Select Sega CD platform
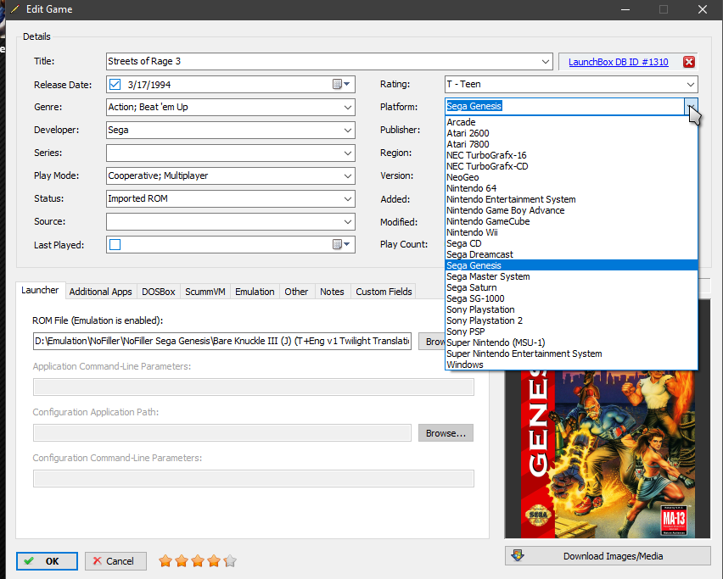Screen dimensions: 723x579 [x=571, y=243]
